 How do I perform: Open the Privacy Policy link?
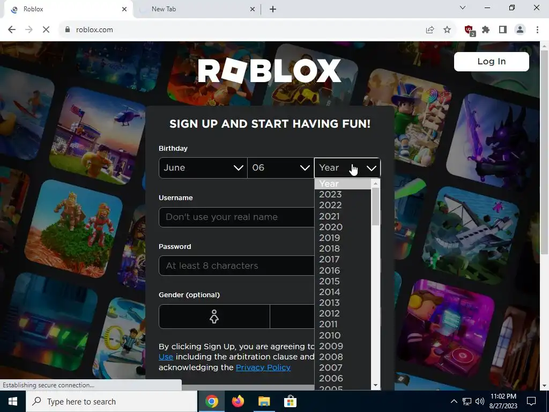[263, 367]
